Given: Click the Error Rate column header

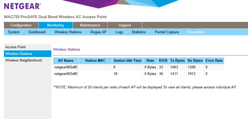Looking at the screenshot, I should [214, 61].
